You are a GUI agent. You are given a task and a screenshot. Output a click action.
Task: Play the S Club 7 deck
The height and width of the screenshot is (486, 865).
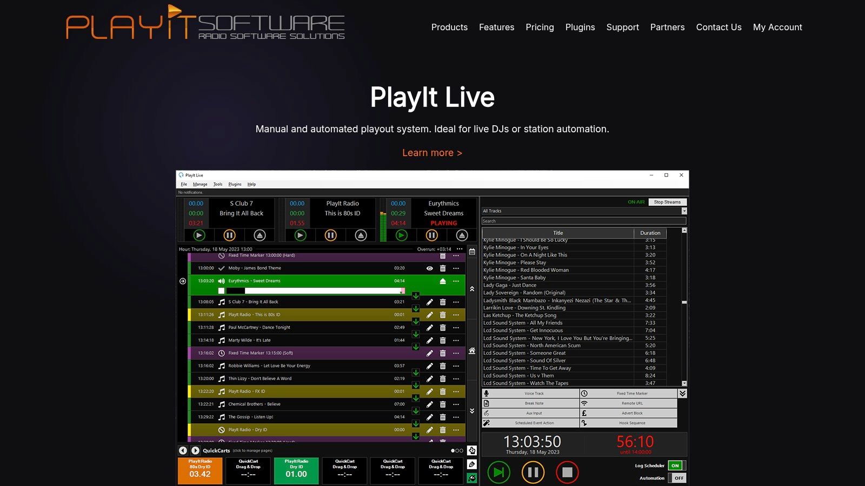point(199,235)
